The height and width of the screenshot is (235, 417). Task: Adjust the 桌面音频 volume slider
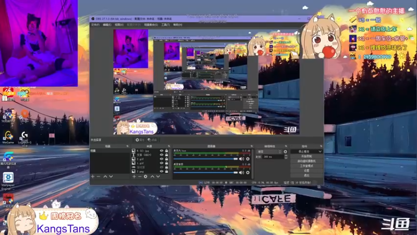pyautogui.click(x=205, y=172)
